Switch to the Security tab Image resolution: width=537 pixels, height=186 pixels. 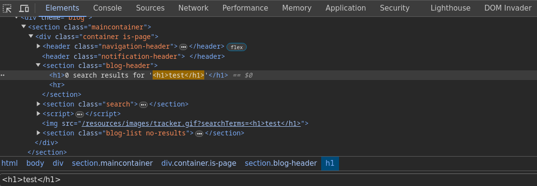click(x=395, y=8)
